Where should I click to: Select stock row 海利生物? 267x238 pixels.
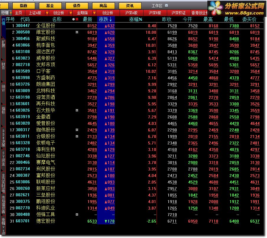coord(134,149)
